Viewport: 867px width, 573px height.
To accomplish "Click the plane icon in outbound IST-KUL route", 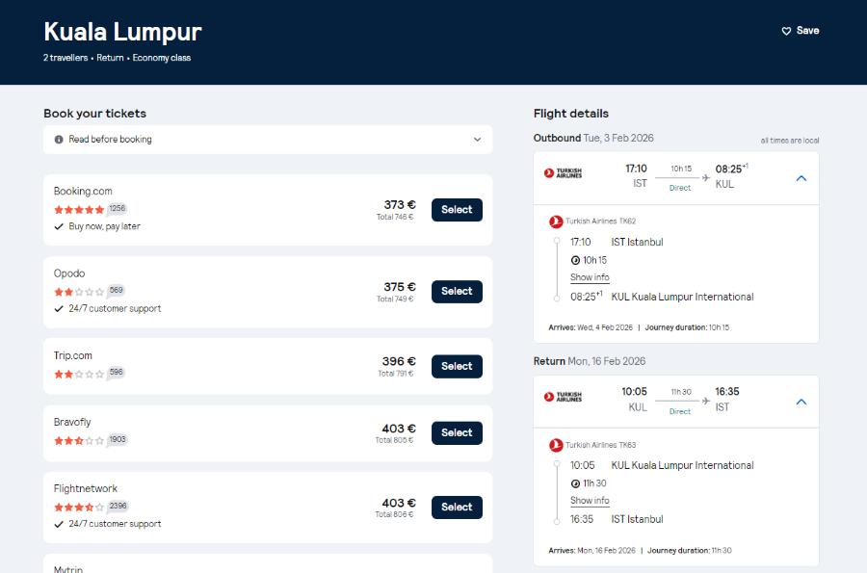I will [705, 177].
